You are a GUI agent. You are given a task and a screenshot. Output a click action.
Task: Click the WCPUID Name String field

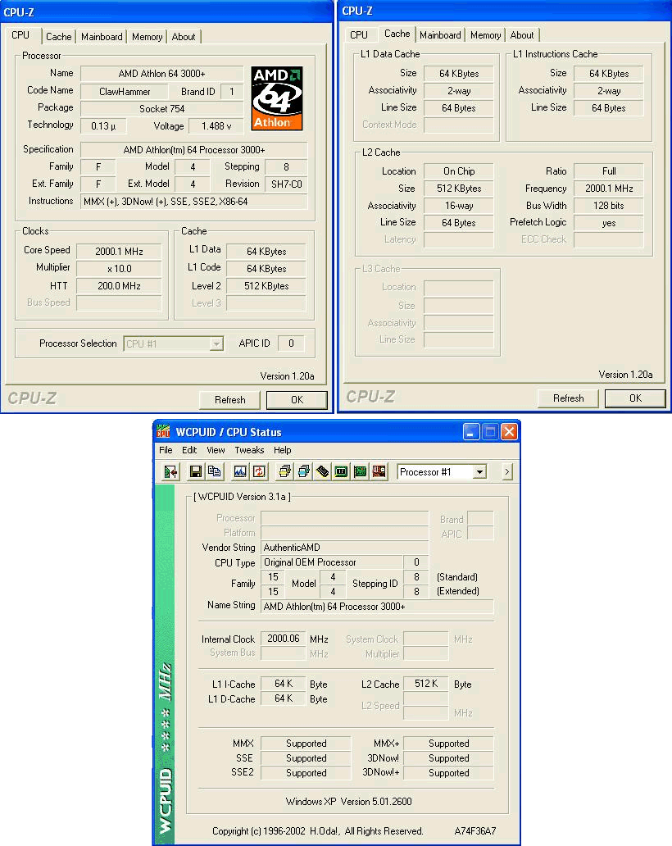(x=377, y=607)
